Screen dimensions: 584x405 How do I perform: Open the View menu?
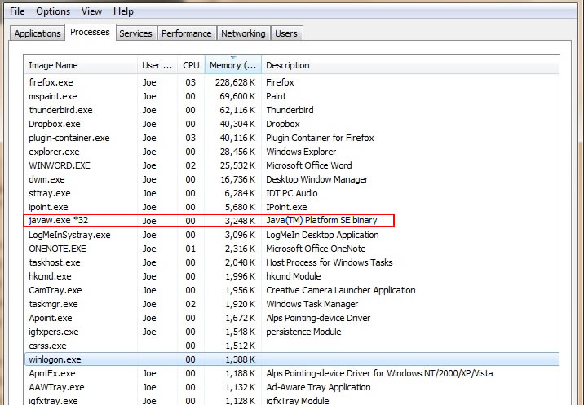coord(91,11)
